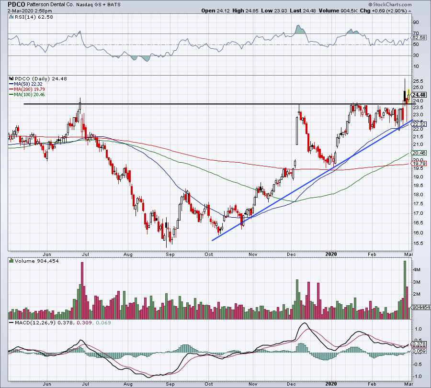Click the Nasdaq GS + BATS exchange label

point(98,5)
